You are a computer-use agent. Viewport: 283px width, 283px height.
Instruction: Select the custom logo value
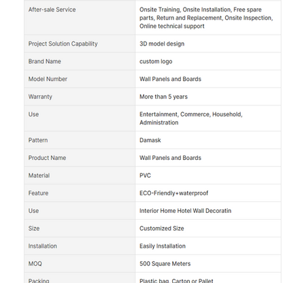[156, 61]
